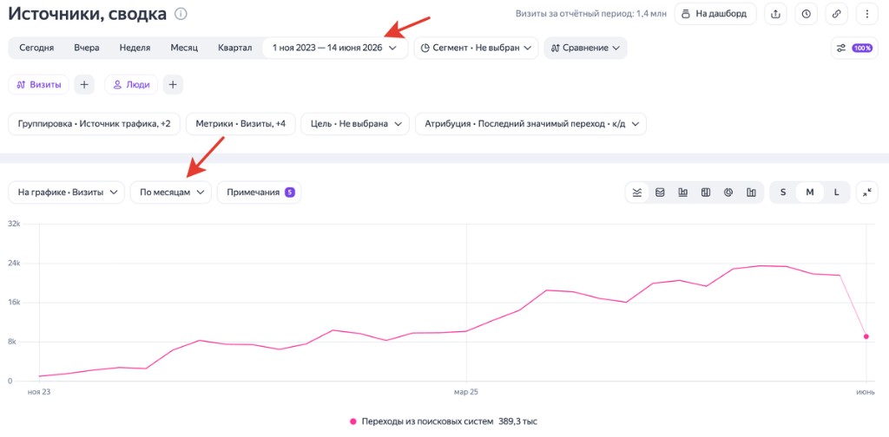Click the Люди segment button

132,85
